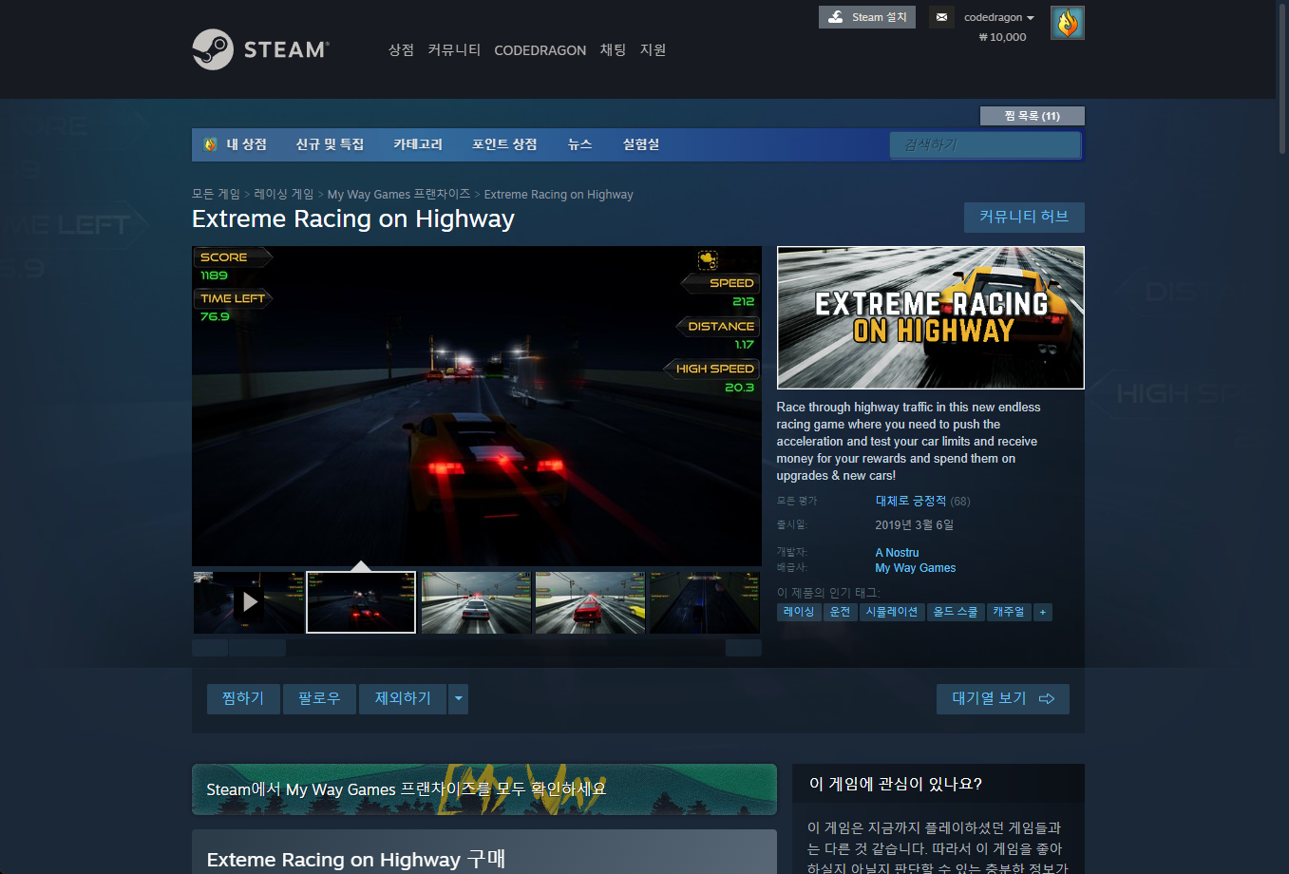
Task: Open the 커뮤니티 top menu
Action: tap(454, 49)
